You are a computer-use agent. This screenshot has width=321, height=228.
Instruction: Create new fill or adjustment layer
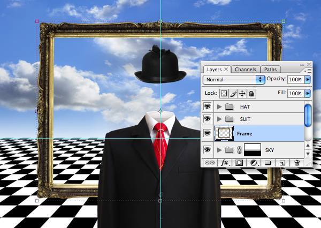point(255,163)
